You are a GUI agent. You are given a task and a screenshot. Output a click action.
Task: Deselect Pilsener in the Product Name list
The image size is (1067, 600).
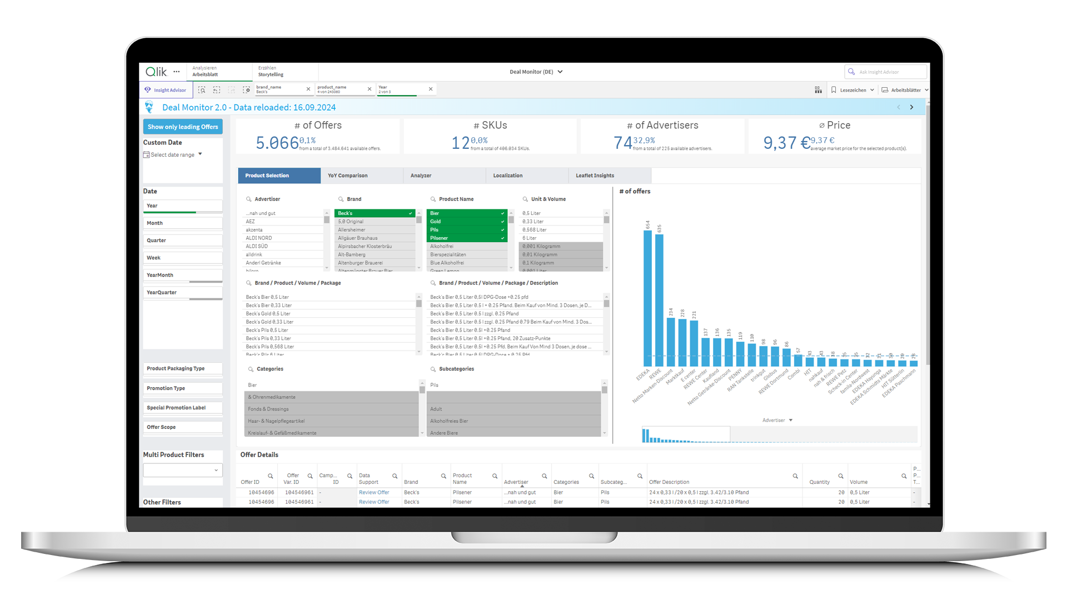coord(467,238)
